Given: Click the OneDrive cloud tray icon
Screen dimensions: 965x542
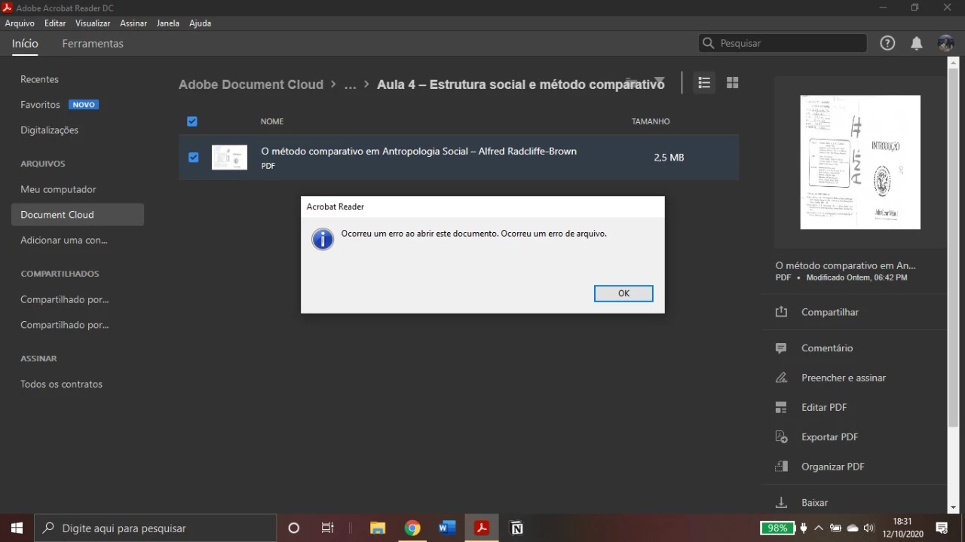Looking at the screenshot, I should click(x=853, y=528).
